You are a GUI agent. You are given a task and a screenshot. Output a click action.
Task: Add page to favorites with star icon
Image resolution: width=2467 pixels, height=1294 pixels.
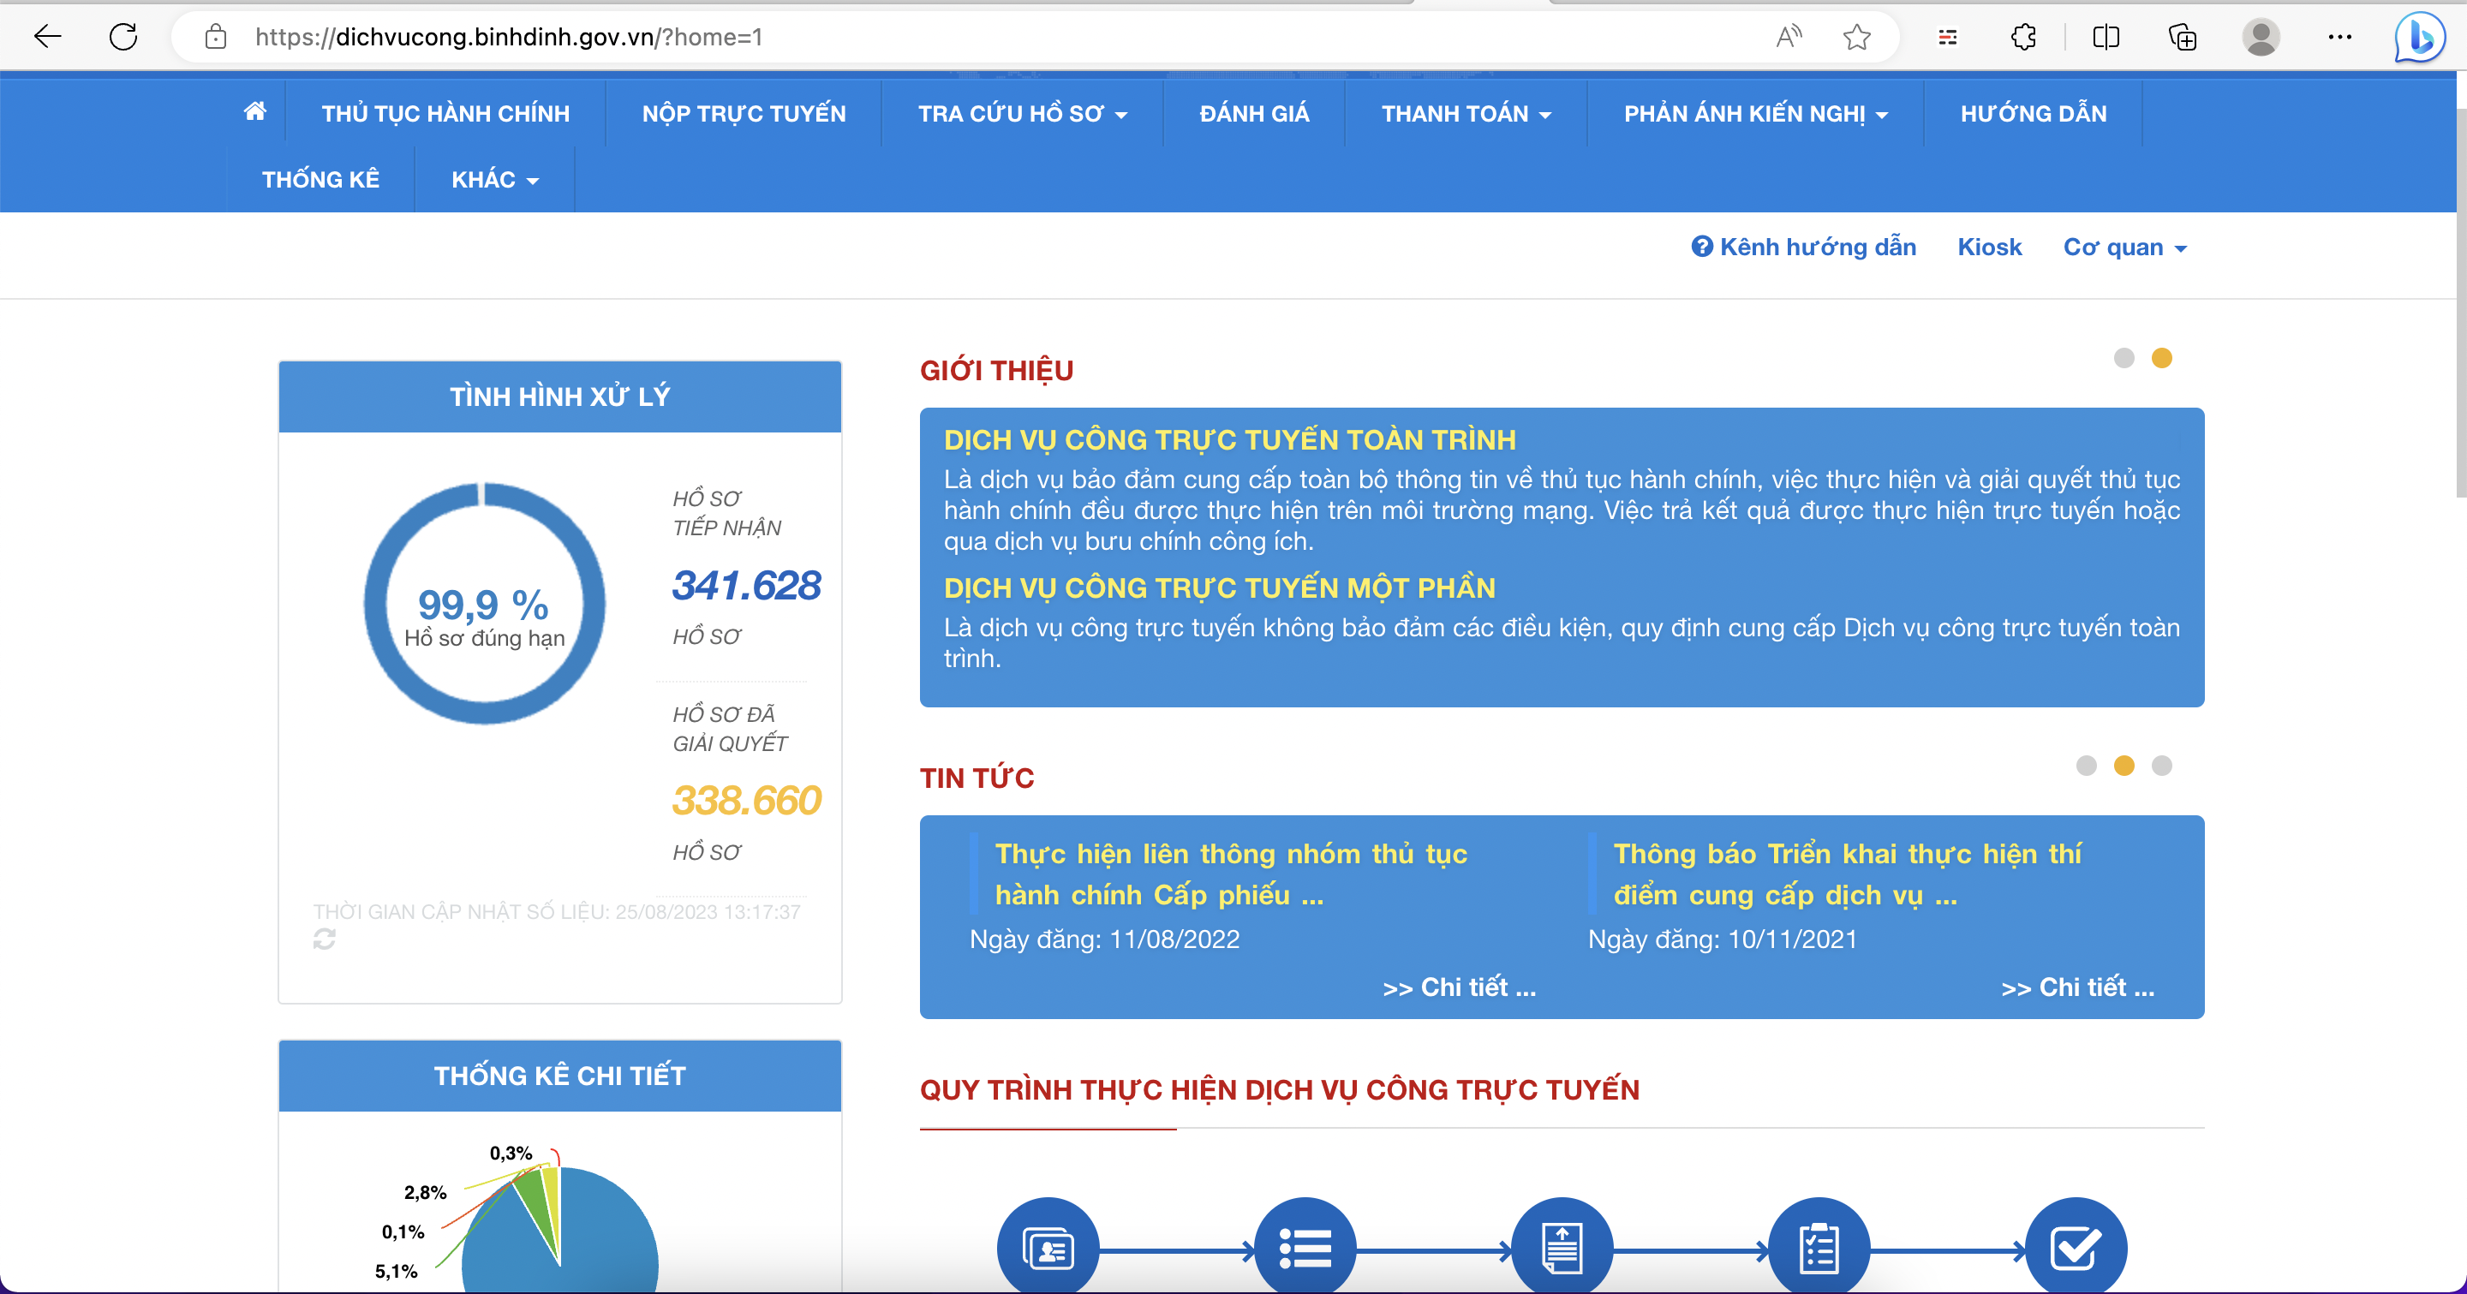pos(1856,38)
